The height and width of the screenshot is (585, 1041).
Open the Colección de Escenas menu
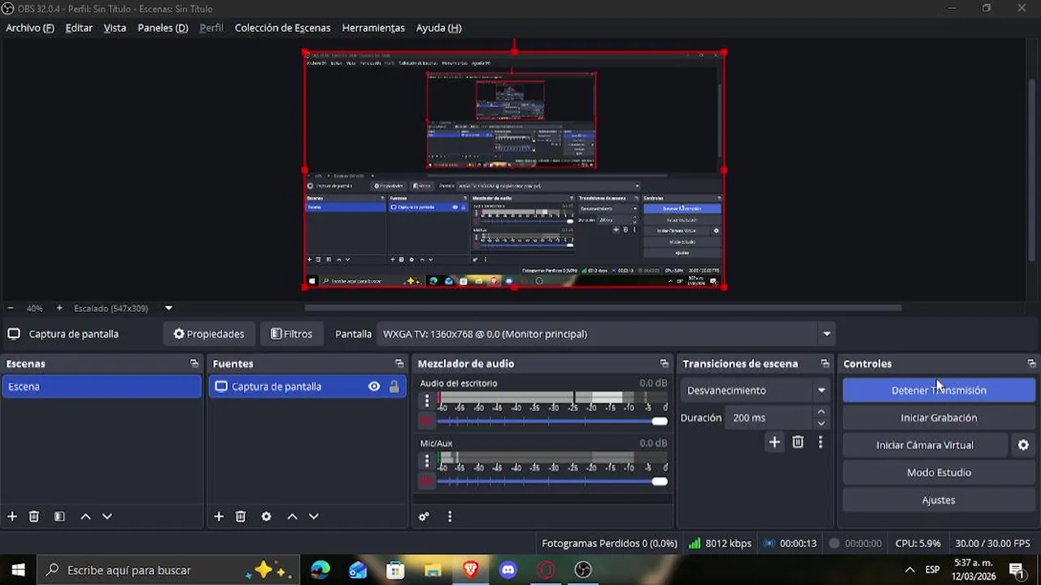282,28
